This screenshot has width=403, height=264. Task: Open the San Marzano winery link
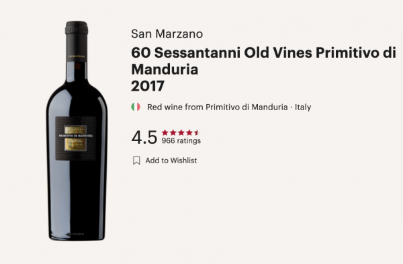click(x=167, y=34)
